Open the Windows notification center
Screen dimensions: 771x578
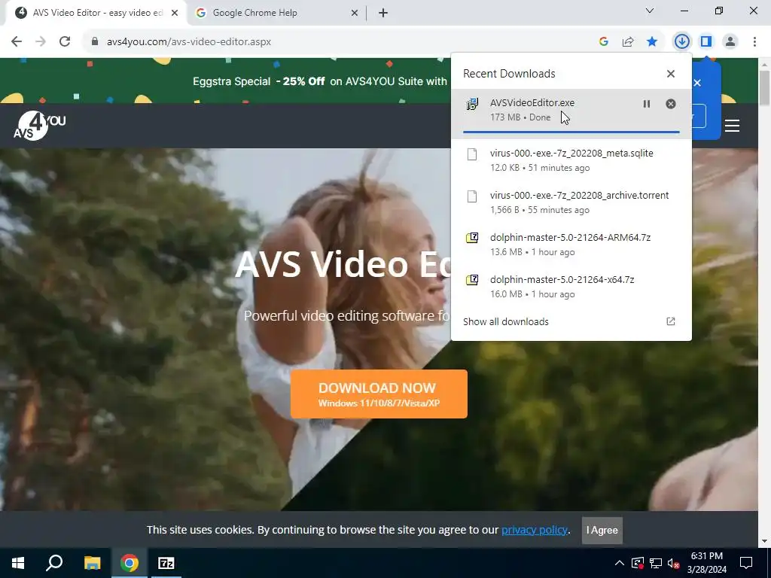(746, 563)
